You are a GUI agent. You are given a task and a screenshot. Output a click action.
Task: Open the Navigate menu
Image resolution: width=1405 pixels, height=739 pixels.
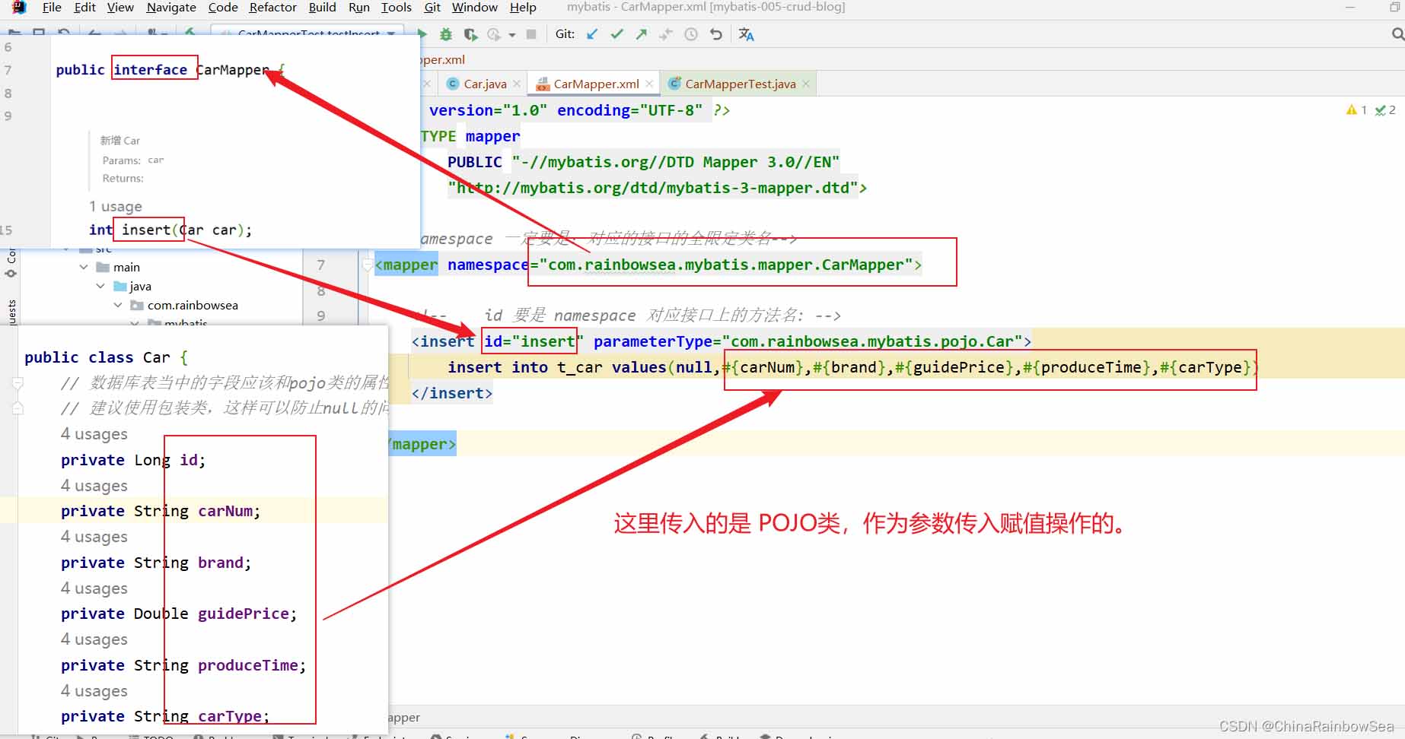click(x=171, y=8)
